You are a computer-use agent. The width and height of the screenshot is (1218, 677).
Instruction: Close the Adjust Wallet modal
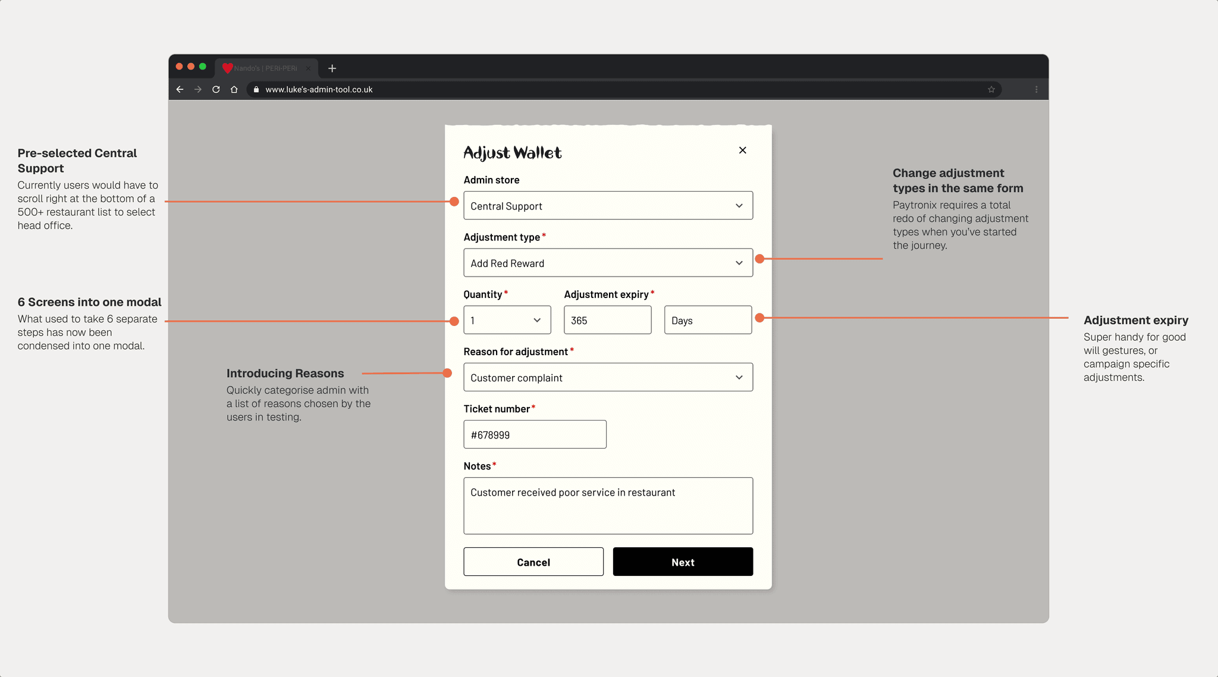pos(742,150)
